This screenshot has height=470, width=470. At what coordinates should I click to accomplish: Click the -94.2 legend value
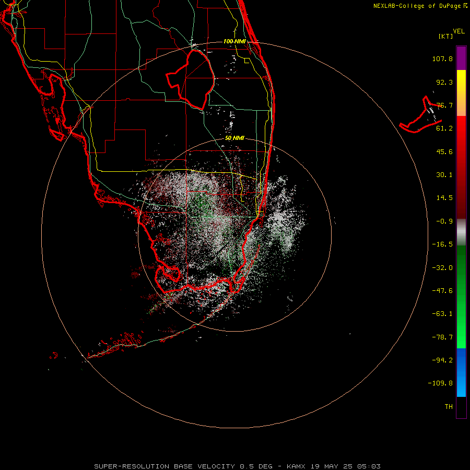(442, 360)
